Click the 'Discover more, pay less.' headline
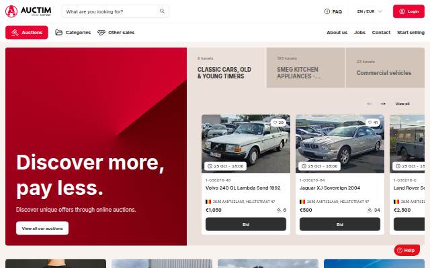 tap(90, 176)
